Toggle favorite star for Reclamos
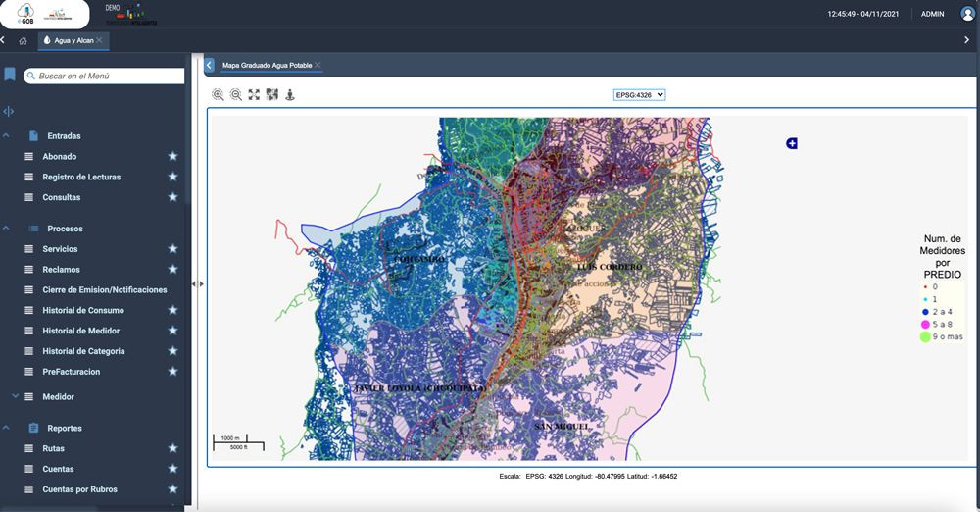Screen dimensions: 980x512 pyautogui.click(x=172, y=269)
